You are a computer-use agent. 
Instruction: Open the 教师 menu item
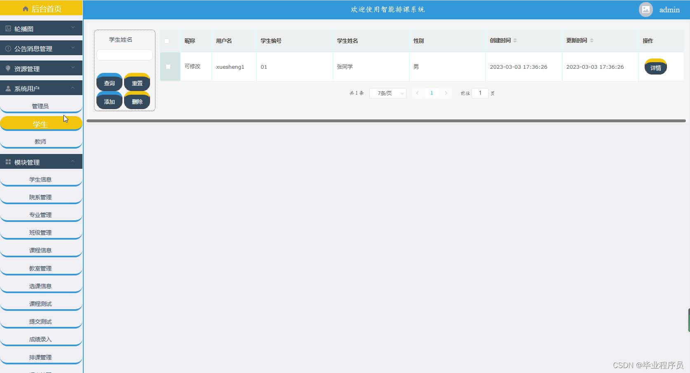pyautogui.click(x=41, y=142)
